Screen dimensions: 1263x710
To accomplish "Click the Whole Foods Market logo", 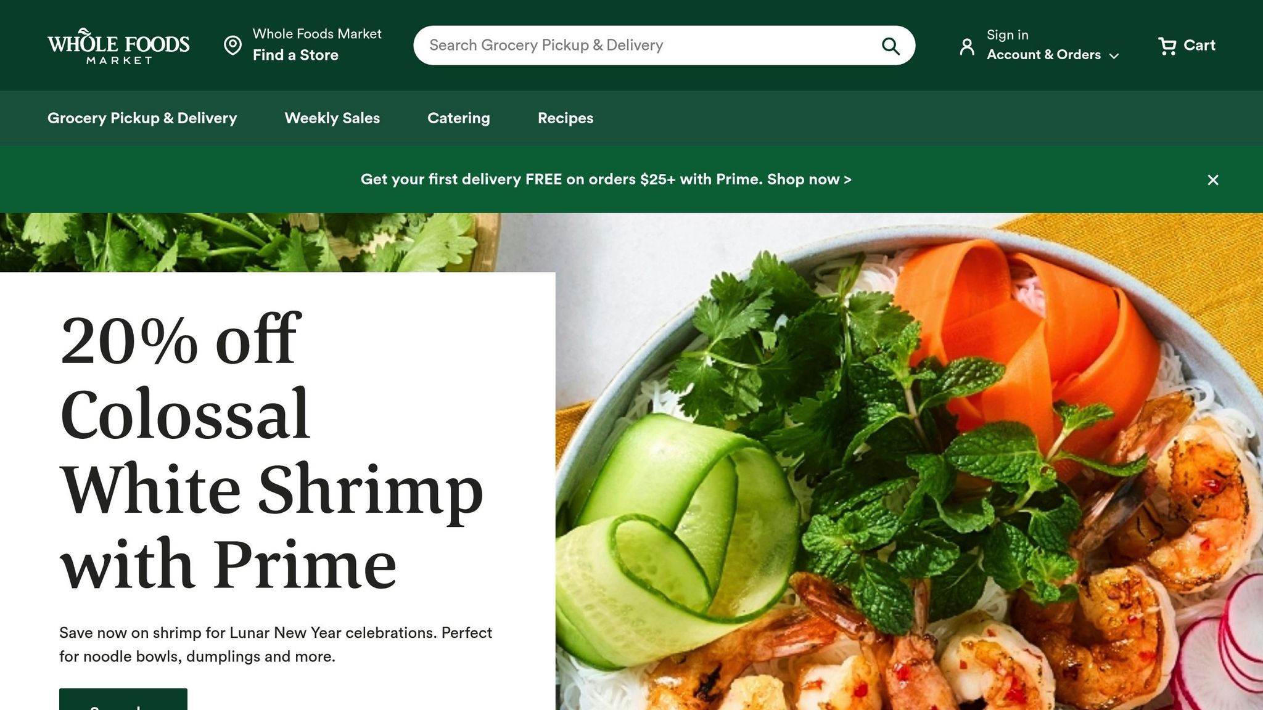I will 118,46.
